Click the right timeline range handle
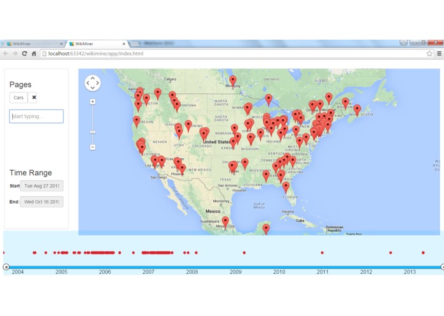This screenshot has height=316, width=444. (x=442, y=267)
